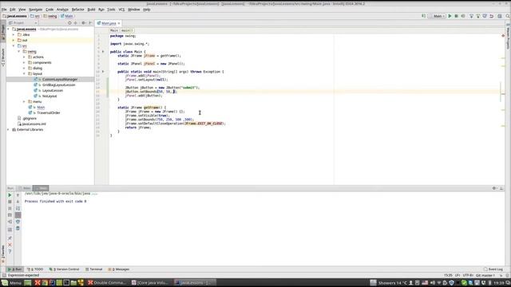Image resolution: width=511 pixels, height=287 pixels.
Task: Expand the components package
Action: pyautogui.click(x=24, y=63)
